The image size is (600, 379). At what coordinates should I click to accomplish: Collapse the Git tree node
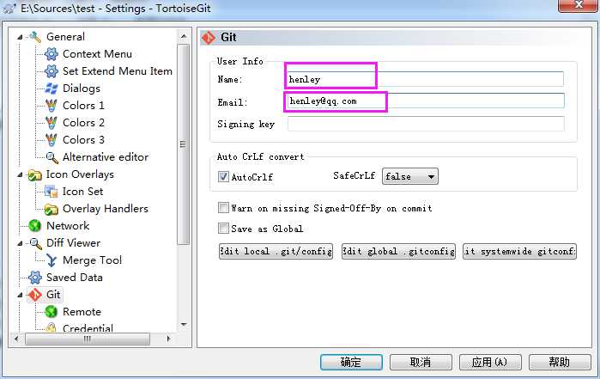[x=20, y=295]
